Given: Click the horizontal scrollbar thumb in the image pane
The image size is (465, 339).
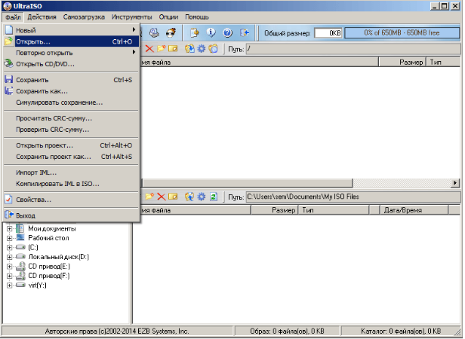Looking at the screenshot, I should coord(247,183).
